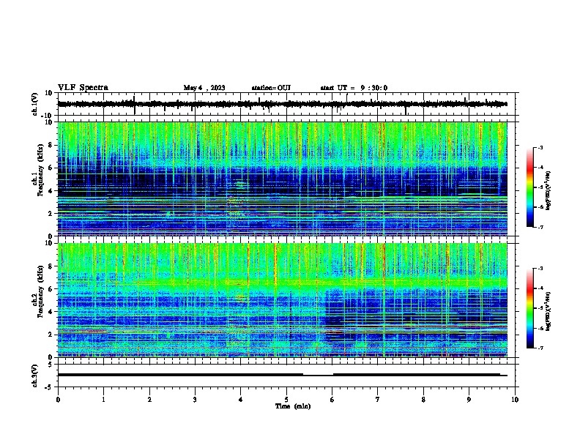
Task: Click the log(PSD) label beside ch.1 colorbar
Action: 548,190
